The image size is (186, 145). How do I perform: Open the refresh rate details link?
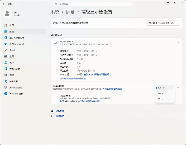pos(112,89)
